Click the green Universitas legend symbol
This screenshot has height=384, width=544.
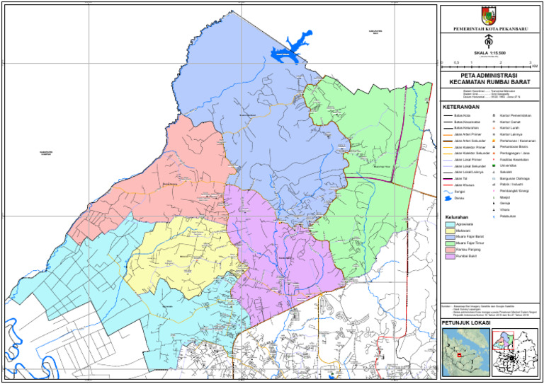click(x=494, y=166)
